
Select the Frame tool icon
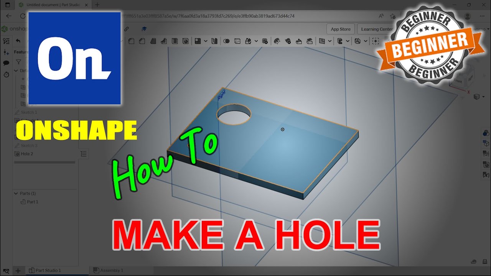[x=340, y=41]
